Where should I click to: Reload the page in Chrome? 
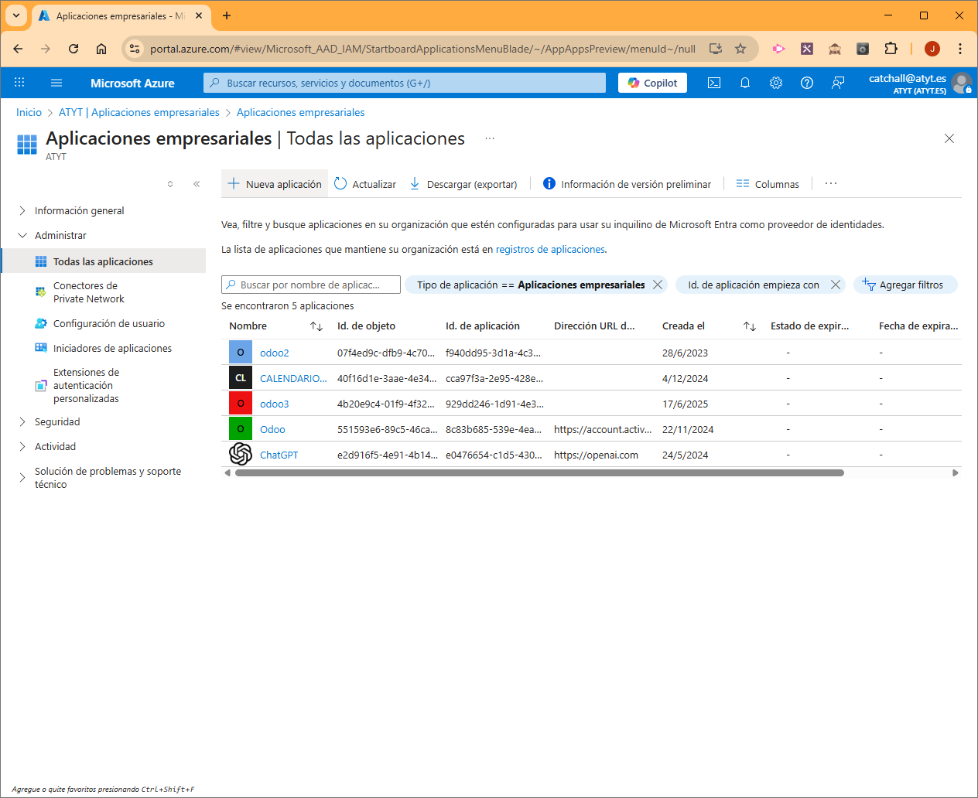point(74,49)
